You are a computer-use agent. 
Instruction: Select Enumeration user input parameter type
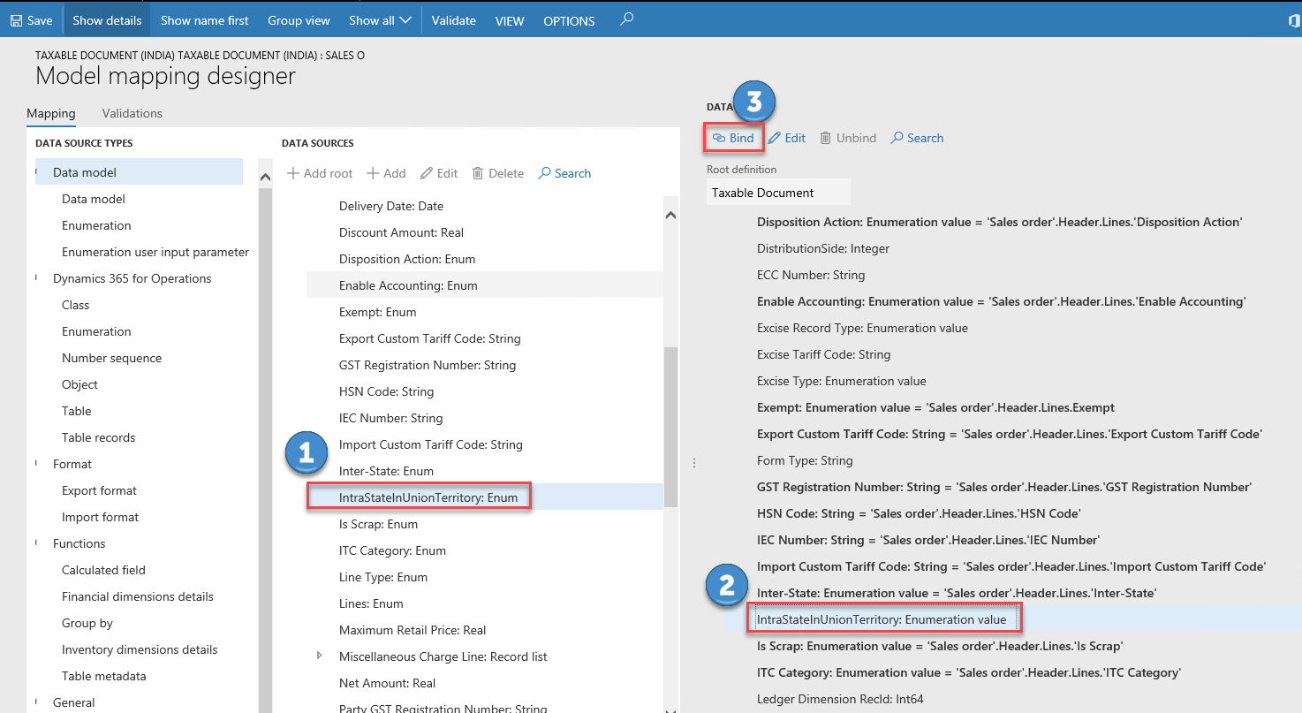coord(155,252)
